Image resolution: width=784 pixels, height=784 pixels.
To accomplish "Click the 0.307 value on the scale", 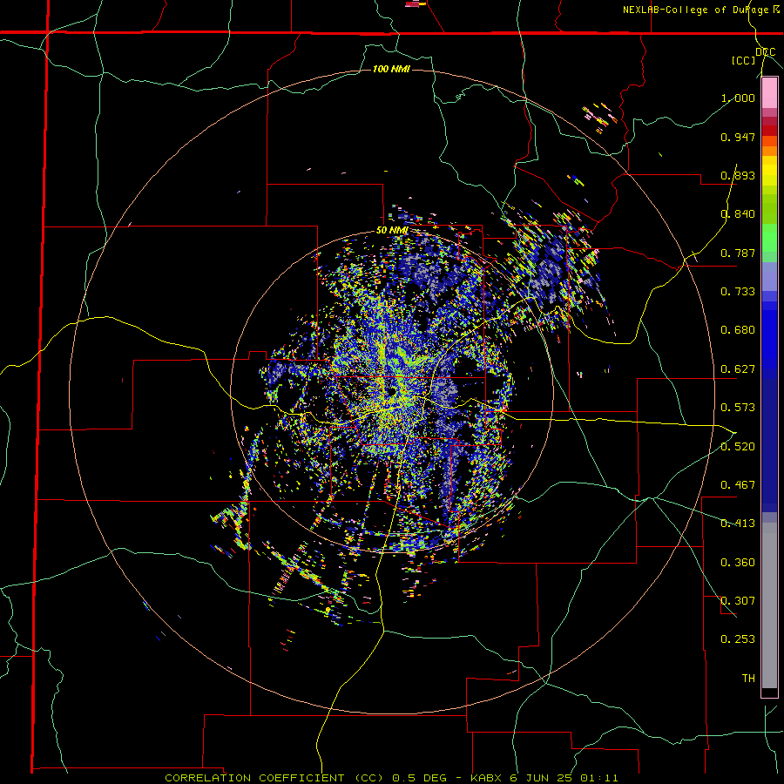I will tap(738, 601).
